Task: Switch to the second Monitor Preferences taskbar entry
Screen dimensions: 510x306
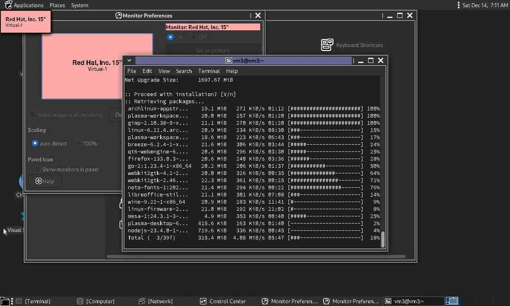Action: pos(351,301)
